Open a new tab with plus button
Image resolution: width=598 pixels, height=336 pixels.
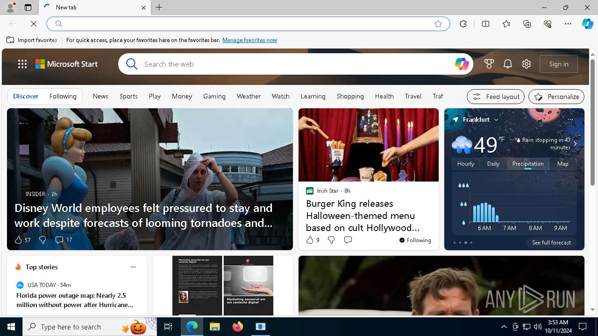(159, 7)
